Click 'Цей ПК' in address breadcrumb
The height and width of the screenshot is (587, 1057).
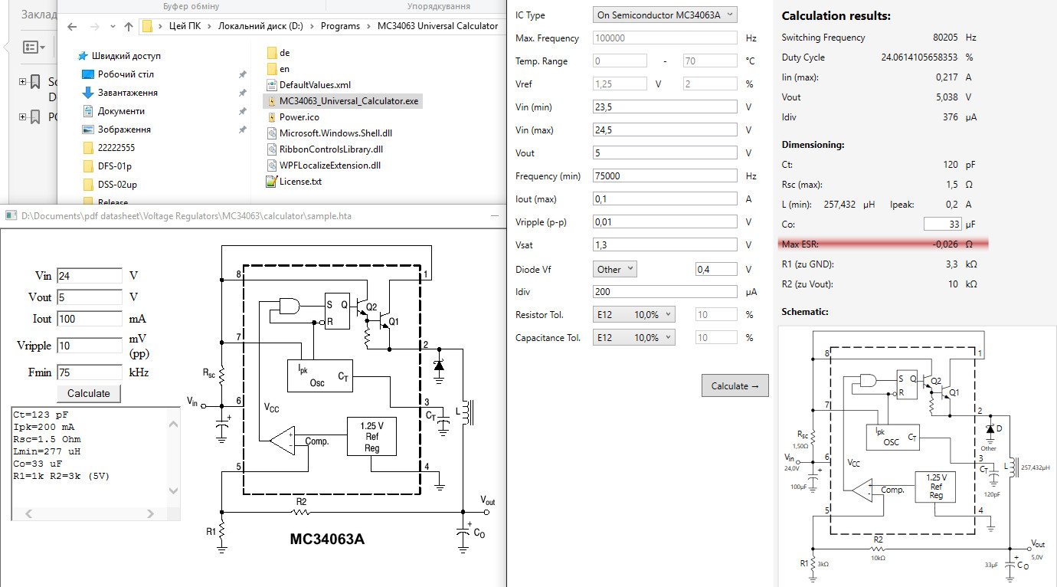tap(185, 26)
